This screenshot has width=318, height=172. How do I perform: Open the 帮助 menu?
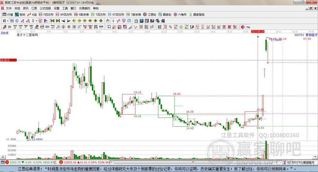tap(96, 8)
